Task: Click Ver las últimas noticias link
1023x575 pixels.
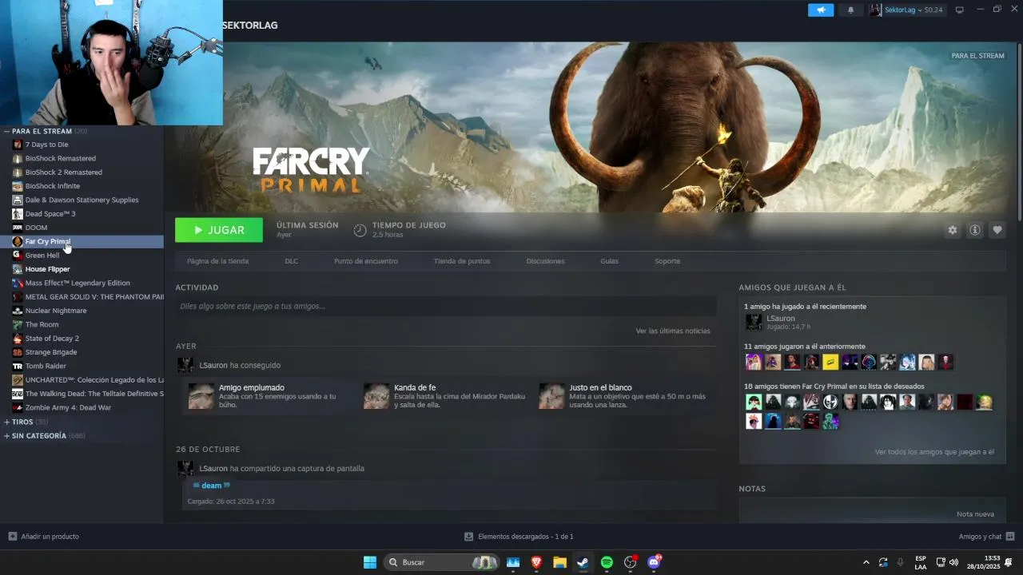Action: tap(672, 331)
